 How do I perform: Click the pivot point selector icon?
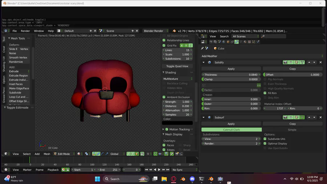(86, 154)
